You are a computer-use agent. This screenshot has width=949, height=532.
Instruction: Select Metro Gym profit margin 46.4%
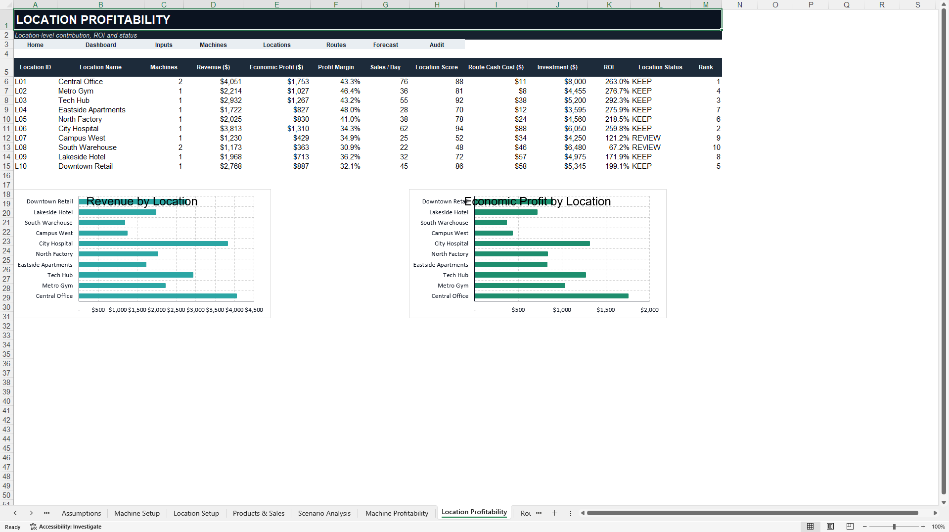point(336,91)
